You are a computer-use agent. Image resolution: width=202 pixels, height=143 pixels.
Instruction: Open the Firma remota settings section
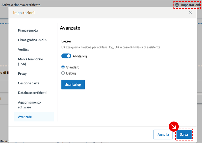pos(28,30)
